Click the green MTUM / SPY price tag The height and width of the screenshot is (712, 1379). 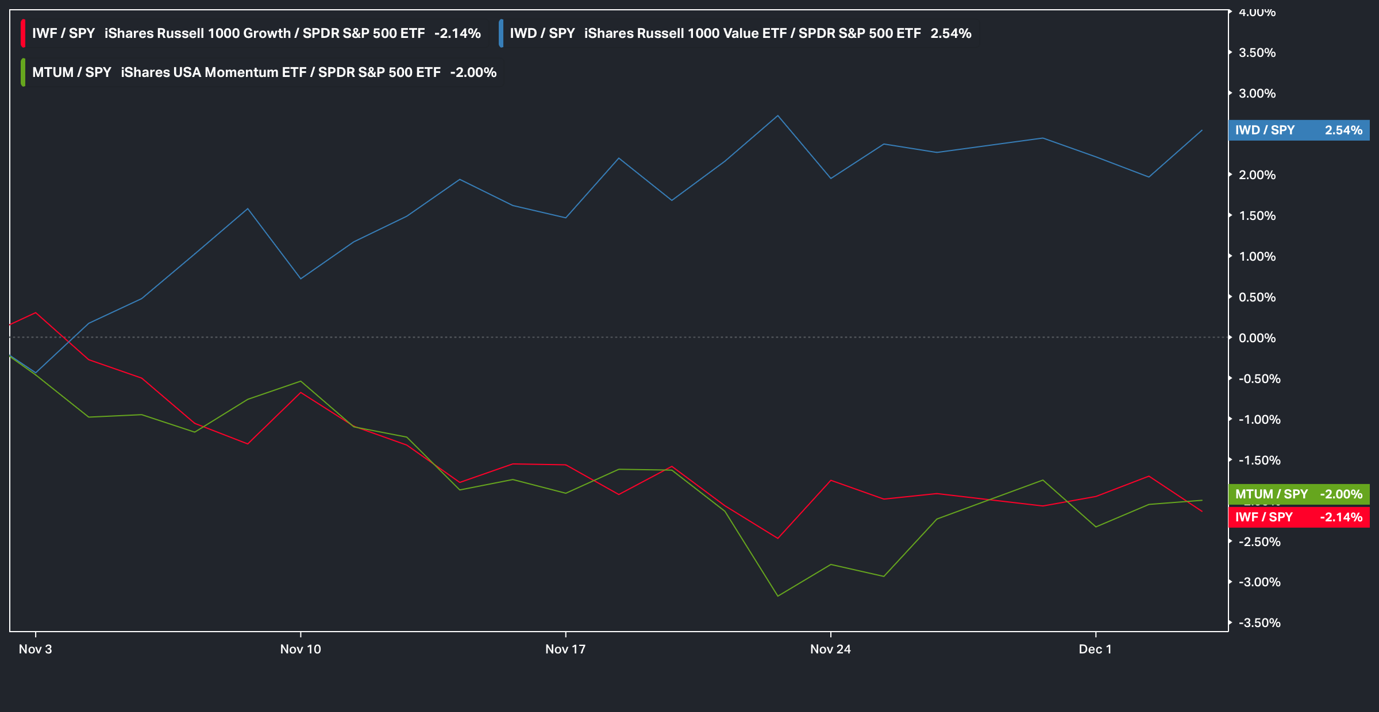pyautogui.click(x=1299, y=494)
